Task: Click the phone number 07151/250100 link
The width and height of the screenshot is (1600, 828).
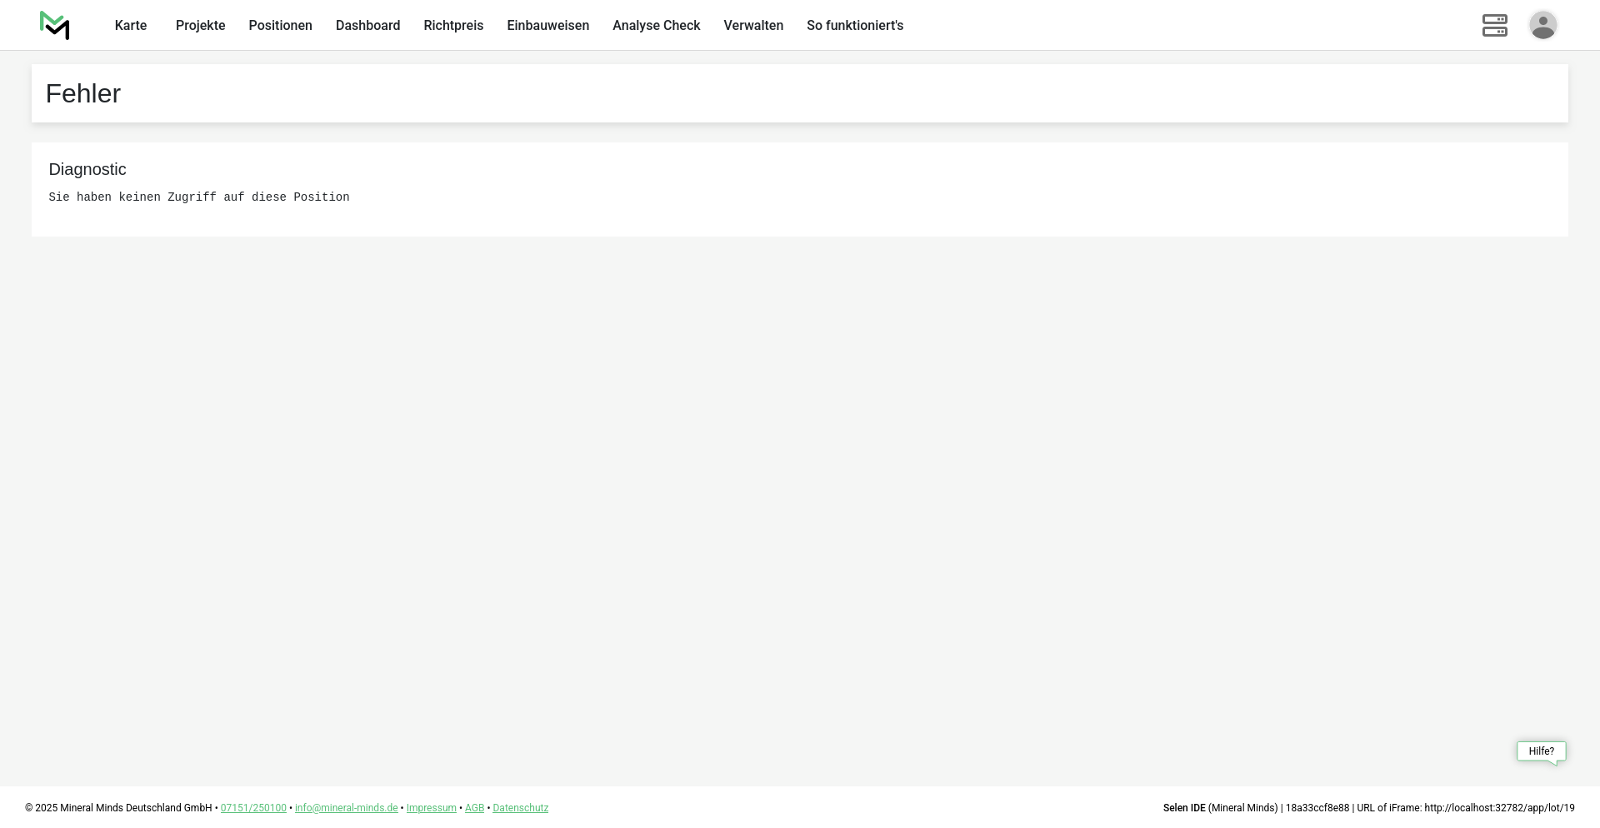Action: click(x=253, y=808)
